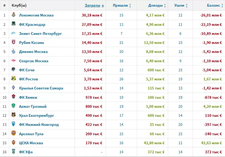Open the Динамо Москва club link
225x157 pixels.
pos(33,52)
